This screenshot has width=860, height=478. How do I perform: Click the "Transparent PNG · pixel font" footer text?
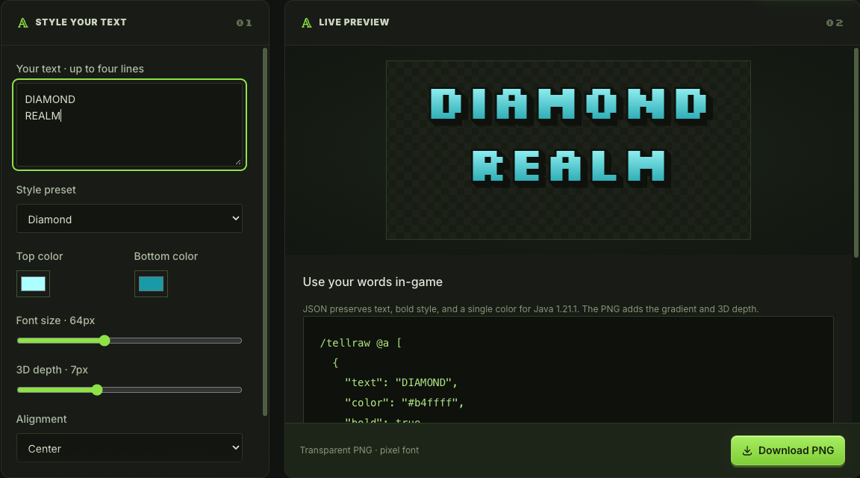click(x=359, y=450)
